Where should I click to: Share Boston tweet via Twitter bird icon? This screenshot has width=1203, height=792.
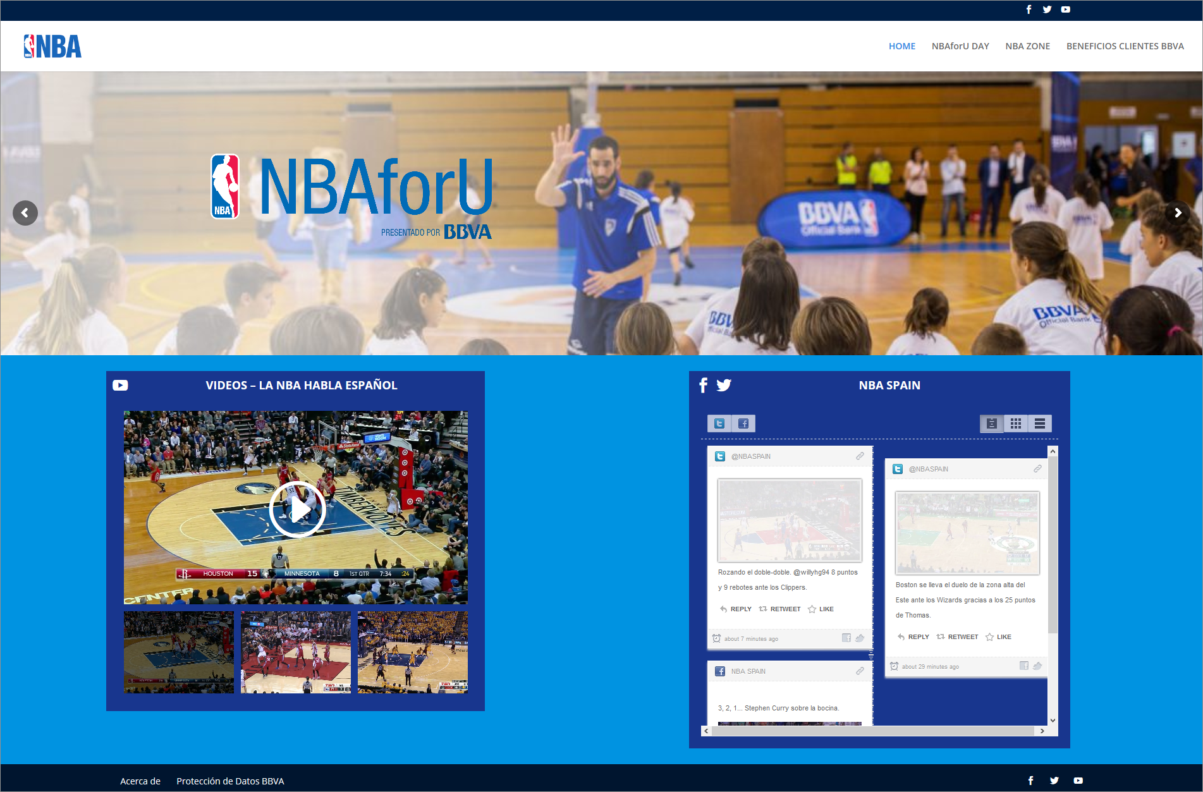(1037, 666)
